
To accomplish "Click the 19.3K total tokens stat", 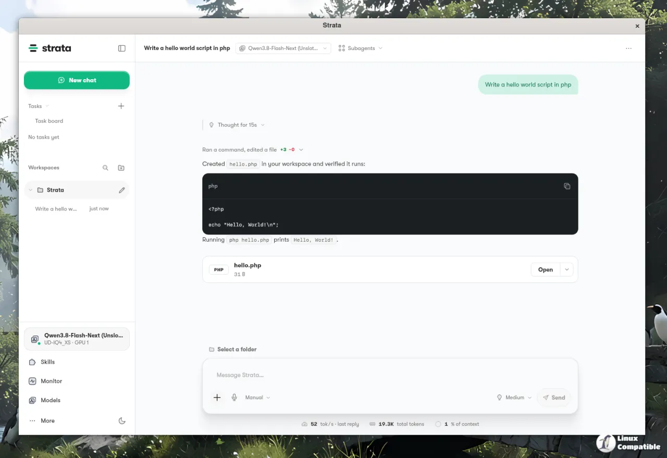I will click(x=397, y=424).
